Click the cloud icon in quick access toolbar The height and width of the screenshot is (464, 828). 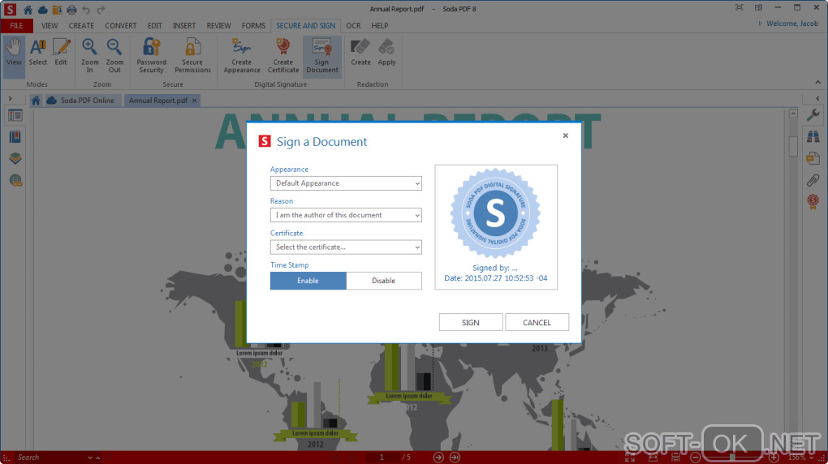coord(42,10)
